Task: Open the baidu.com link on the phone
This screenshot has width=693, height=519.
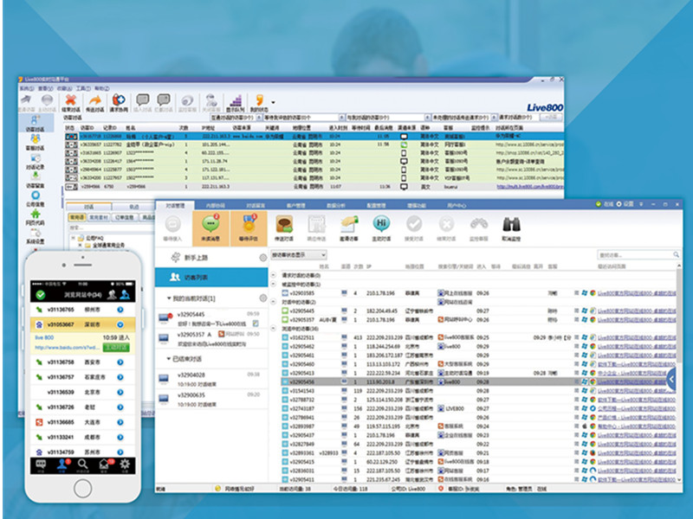Action: pos(68,348)
